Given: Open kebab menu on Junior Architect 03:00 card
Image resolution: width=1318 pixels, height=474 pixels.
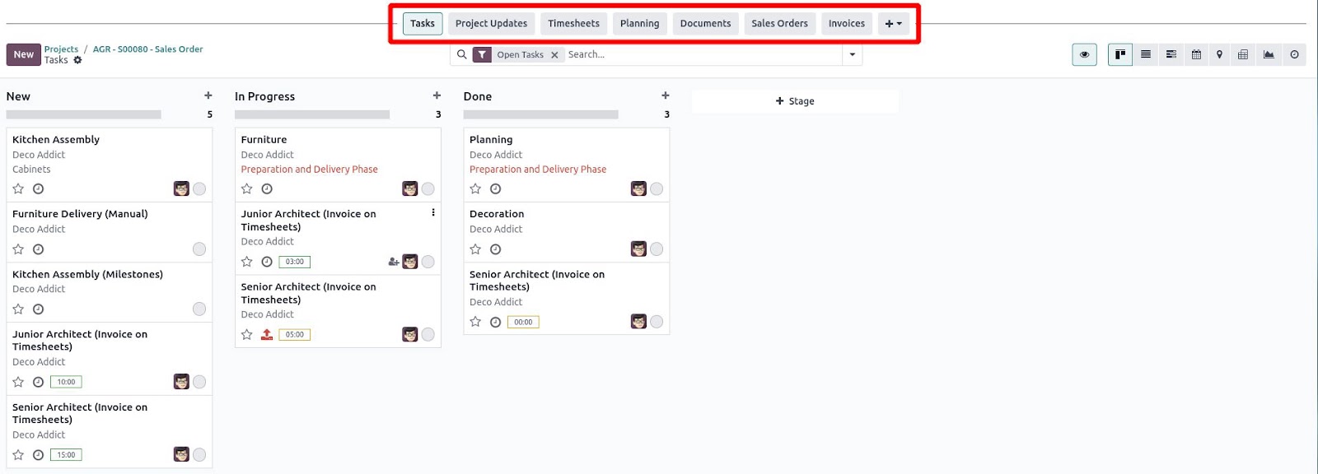Looking at the screenshot, I should pos(433,213).
